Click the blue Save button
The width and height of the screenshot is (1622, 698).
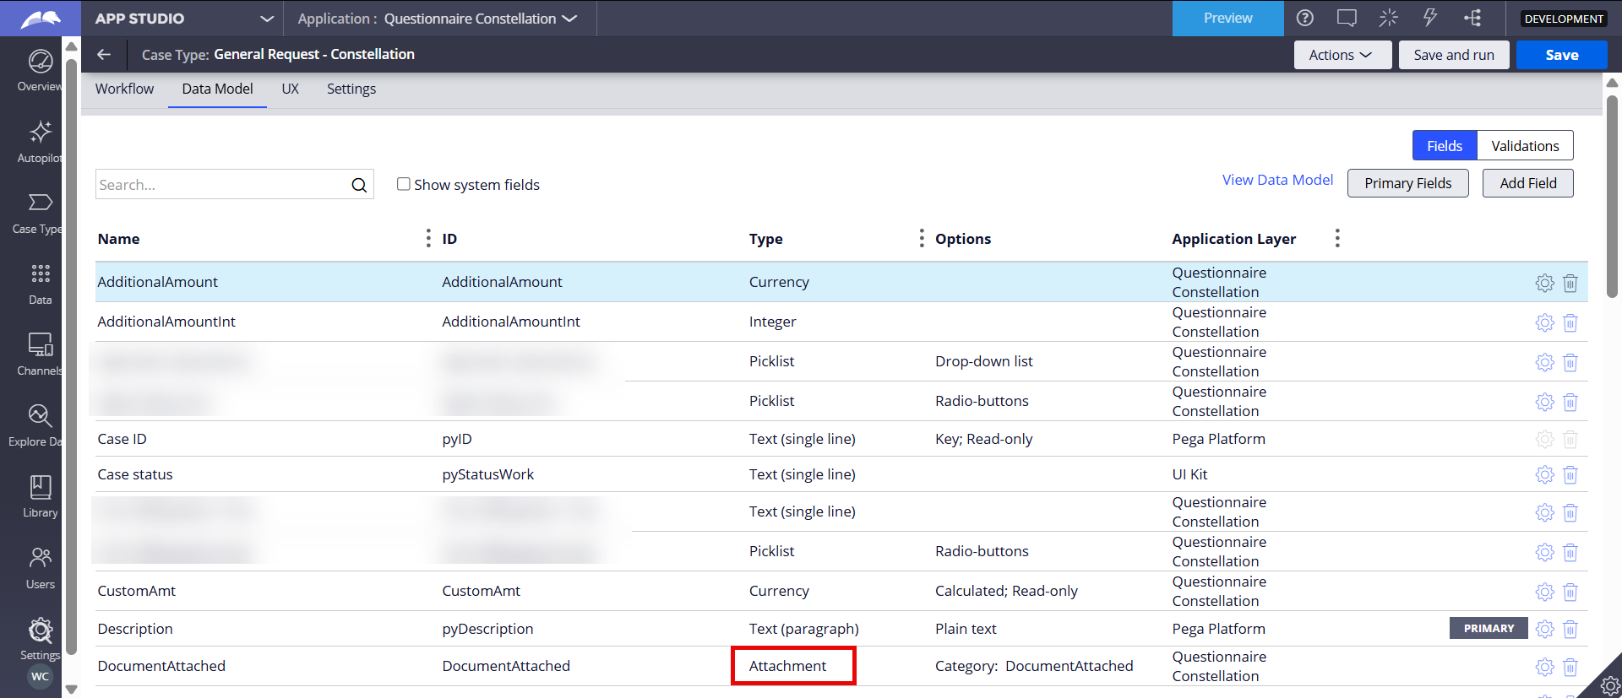(x=1562, y=55)
